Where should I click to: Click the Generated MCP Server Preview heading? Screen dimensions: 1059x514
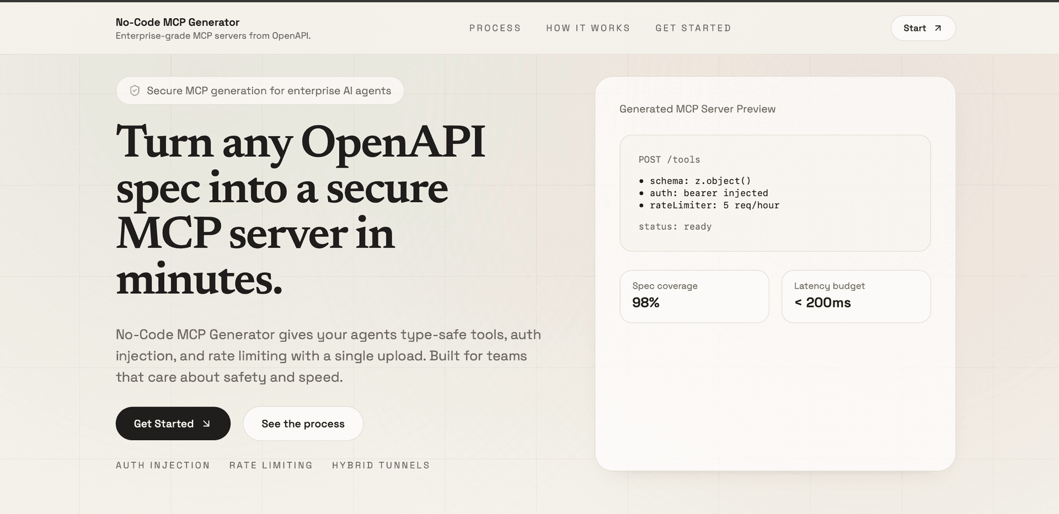pyautogui.click(x=697, y=109)
